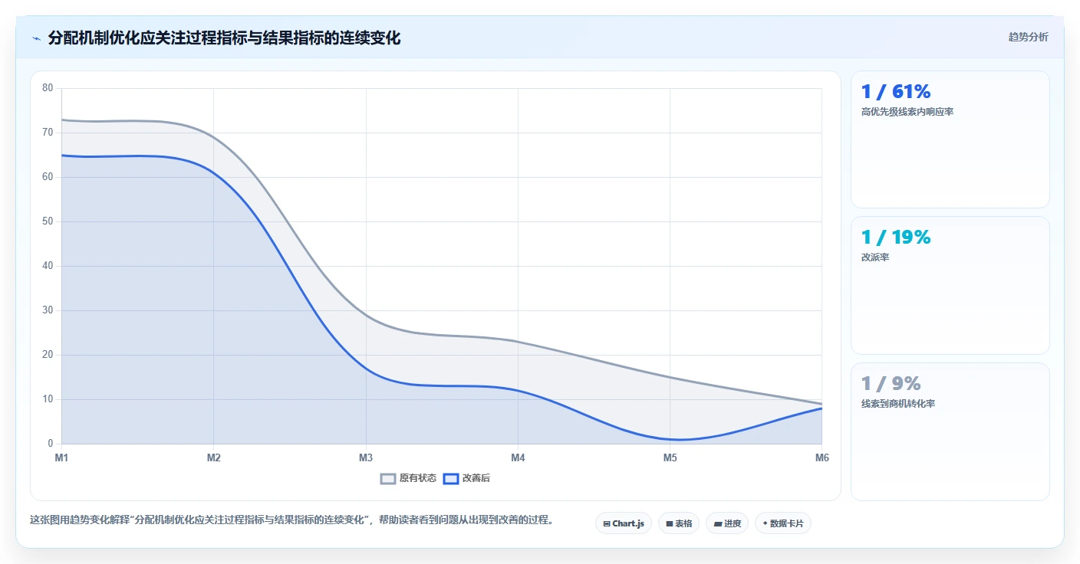Select the 表格 tag chip

[679, 523]
